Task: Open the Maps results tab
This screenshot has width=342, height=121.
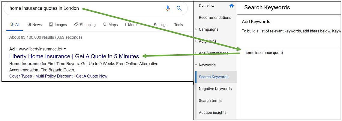Action: pyautogui.click(x=110, y=25)
